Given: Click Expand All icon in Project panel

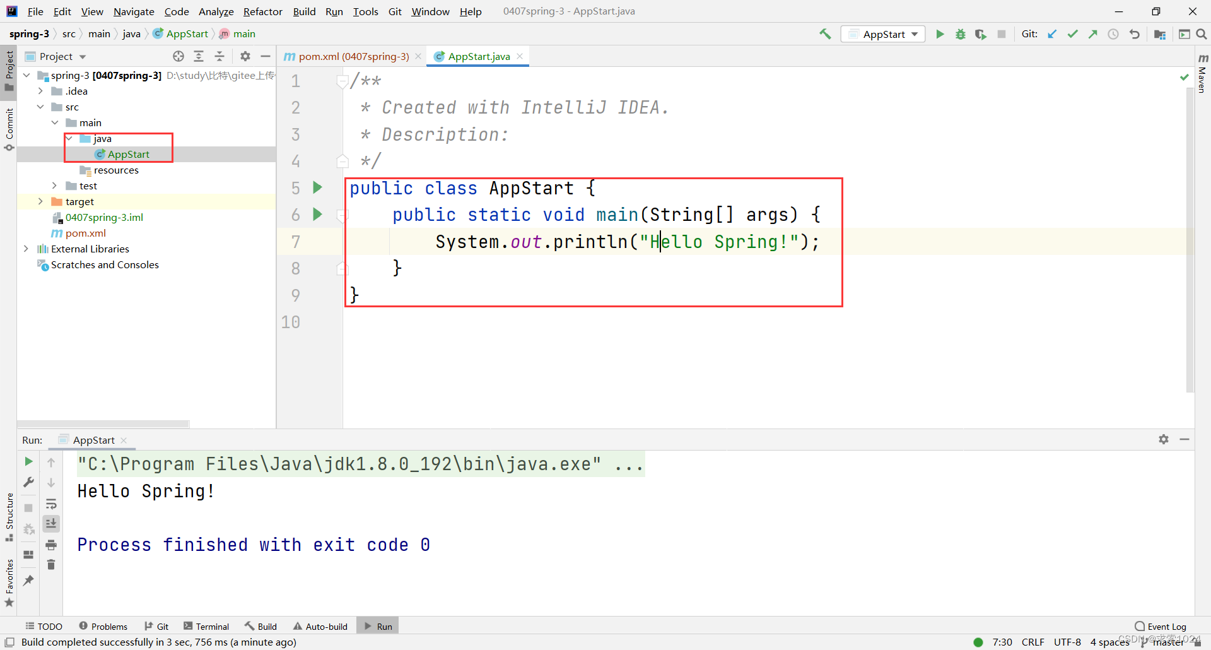Looking at the screenshot, I should pyautogui.click(x=199, y=56).
